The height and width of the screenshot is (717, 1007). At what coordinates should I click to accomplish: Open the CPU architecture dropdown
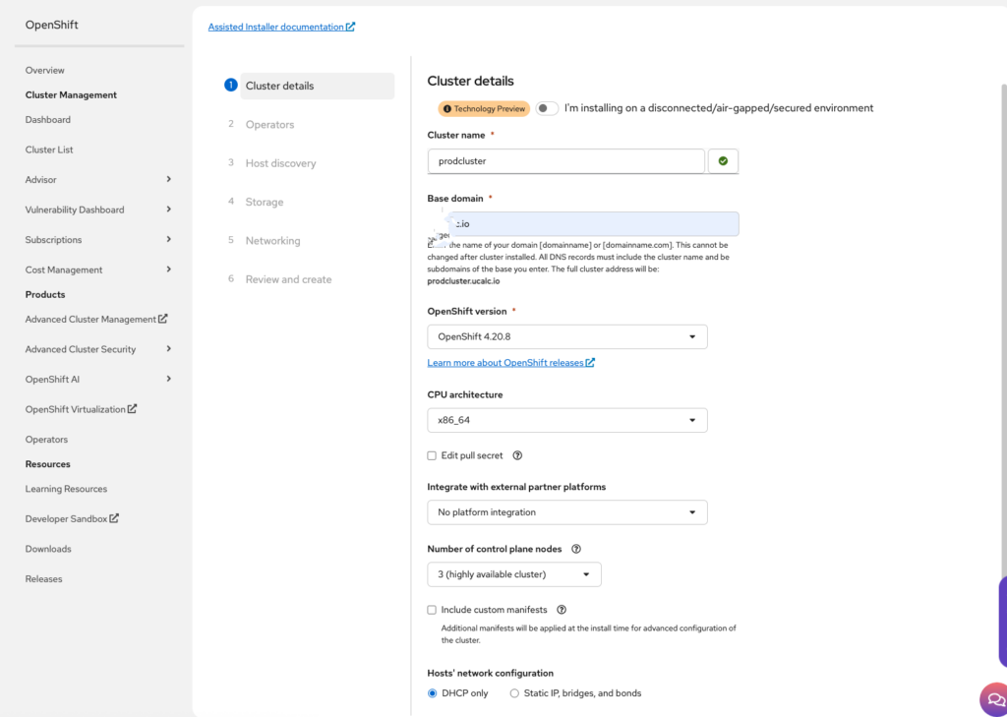(x=566, y=420)
